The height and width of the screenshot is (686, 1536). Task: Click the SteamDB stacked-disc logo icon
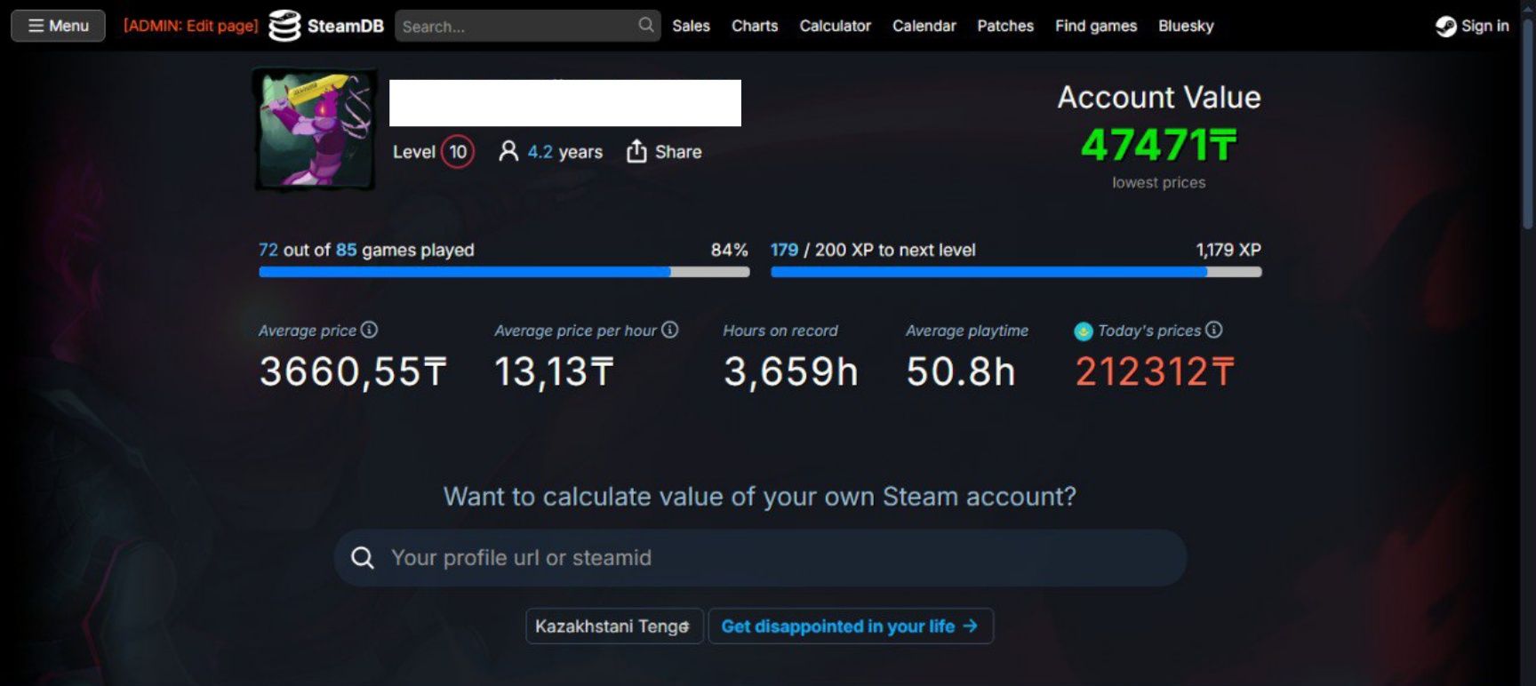pyautogui.click(x=284, y=26)
